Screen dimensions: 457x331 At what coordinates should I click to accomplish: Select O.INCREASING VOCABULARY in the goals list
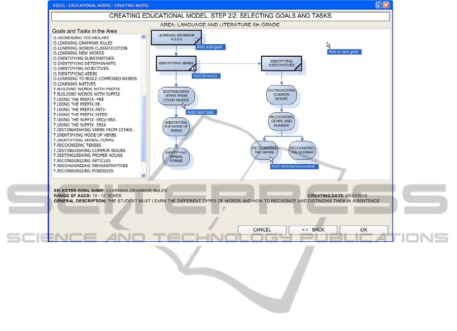(81, 38)
